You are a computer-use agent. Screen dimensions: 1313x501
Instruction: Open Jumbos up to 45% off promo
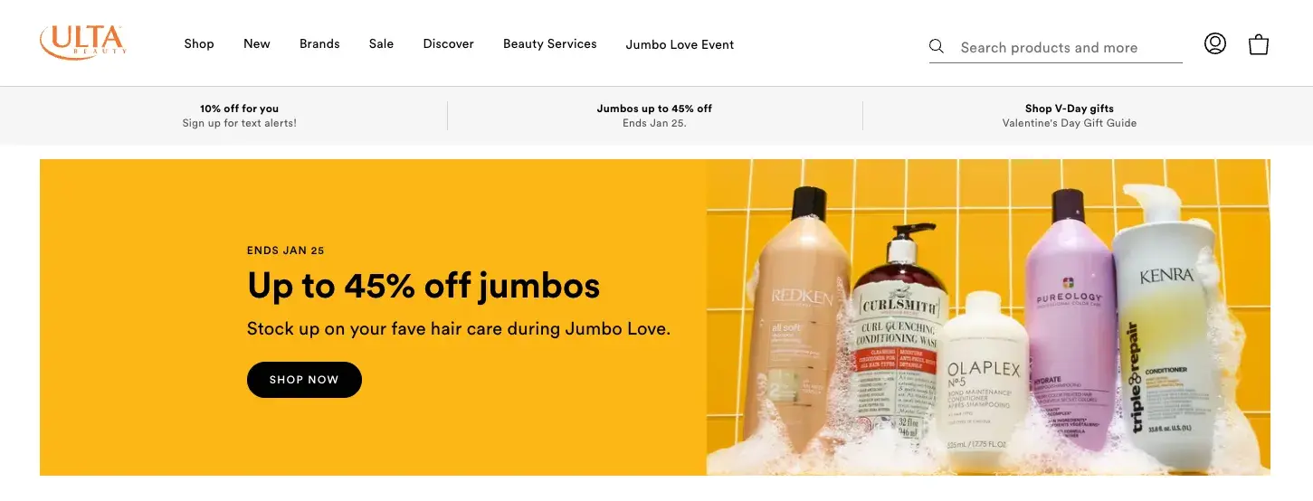click(654, 116)
